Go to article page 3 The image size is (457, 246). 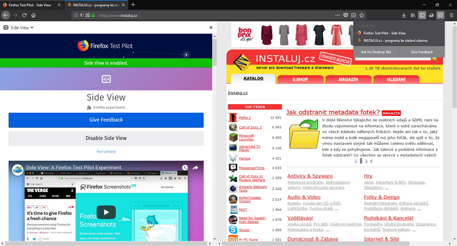click(366, 161)
